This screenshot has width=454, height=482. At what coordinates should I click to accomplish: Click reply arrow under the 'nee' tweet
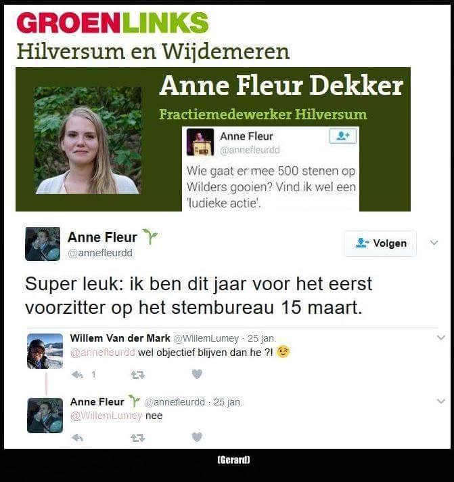tap(77, 437)
